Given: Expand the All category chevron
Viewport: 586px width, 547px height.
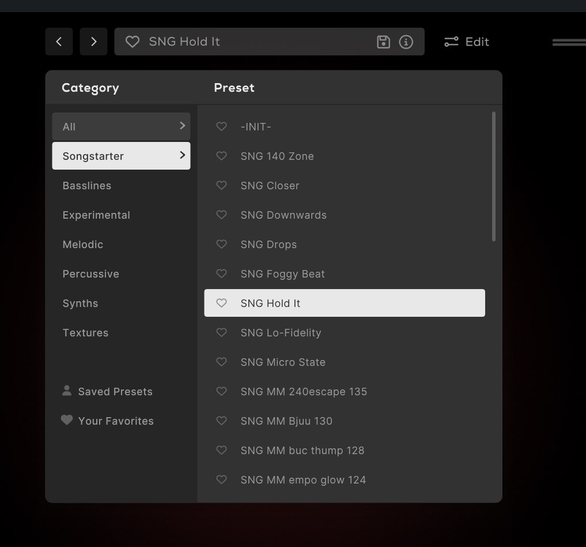Looking at the screenshot, I should point(182,126).
